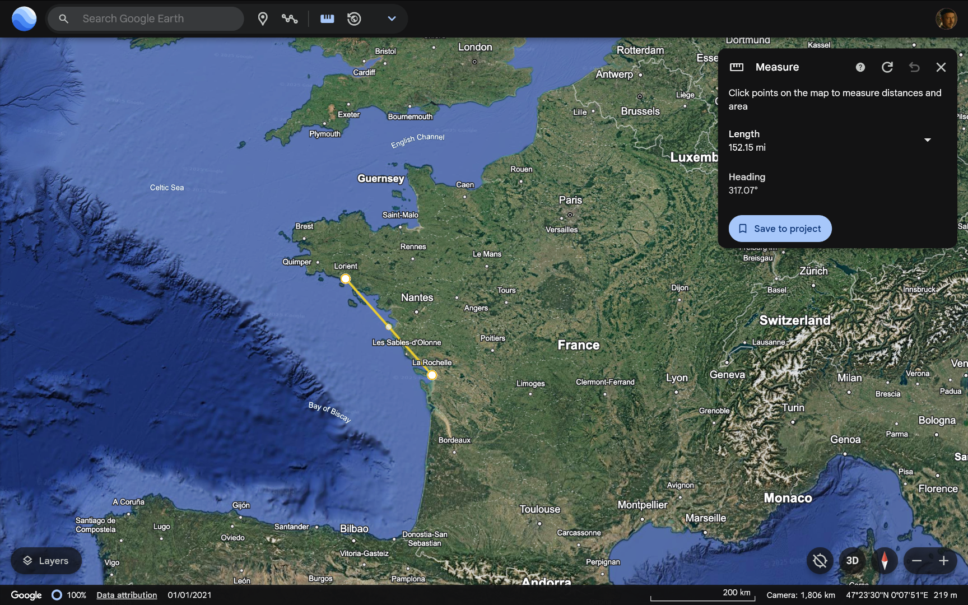Reset the compass to north

click(x=885, y=561)
